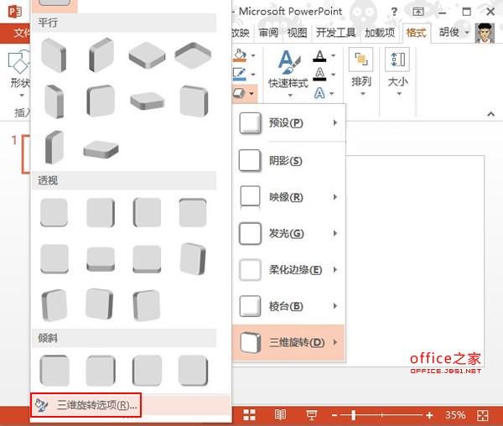Switch to the 加载项 ribbon tab
The height and width of the screenshot is (426, 503).
pyautogui.click(x=380, y=33)
